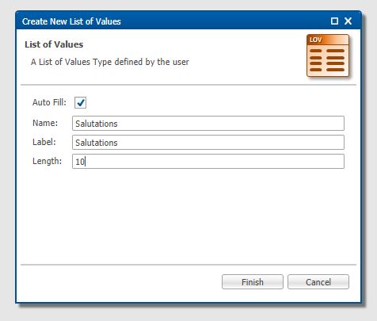
Task: Click the orange LOV list icon
Action: pyautogui.click(x=328, y=55)
